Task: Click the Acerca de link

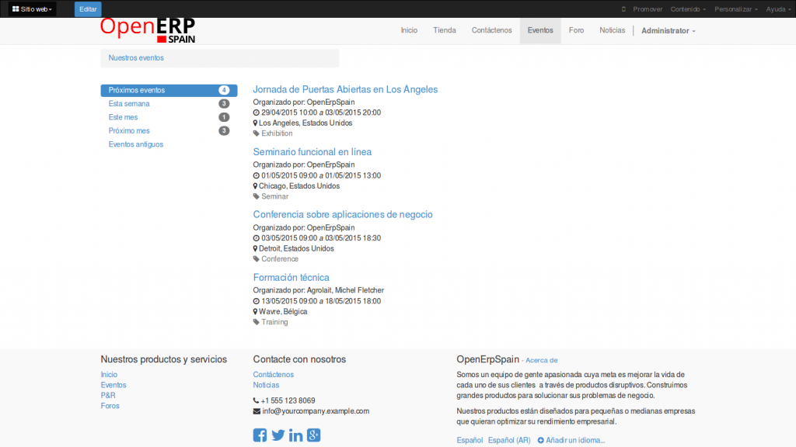Action: (541, 360)
